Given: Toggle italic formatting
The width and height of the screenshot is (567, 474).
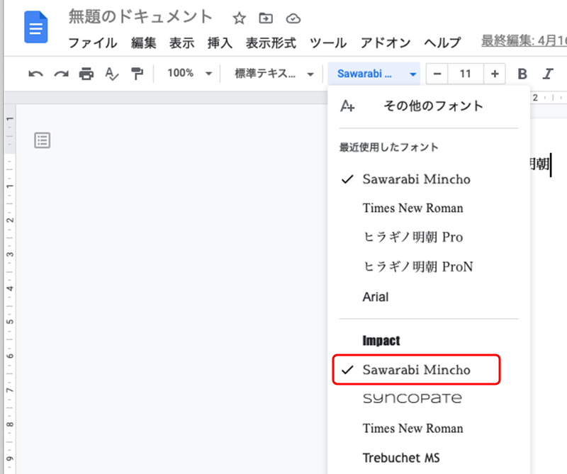Looking at the screenshot, I should [548, 74].
